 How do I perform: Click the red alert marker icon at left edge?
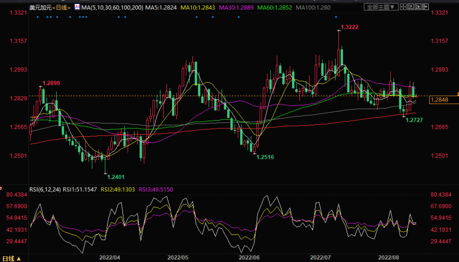coord(1,188)
